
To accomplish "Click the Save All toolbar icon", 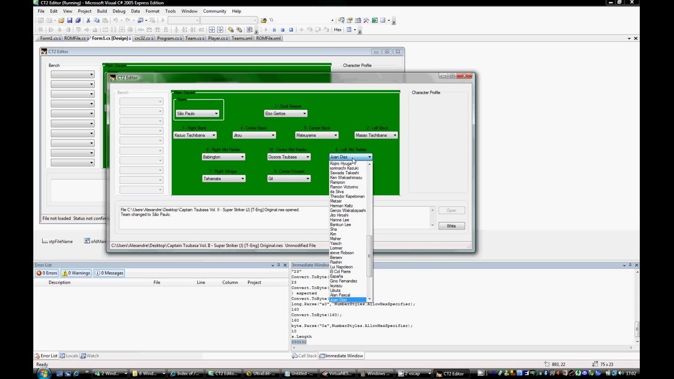I will [x=78, y=21].
